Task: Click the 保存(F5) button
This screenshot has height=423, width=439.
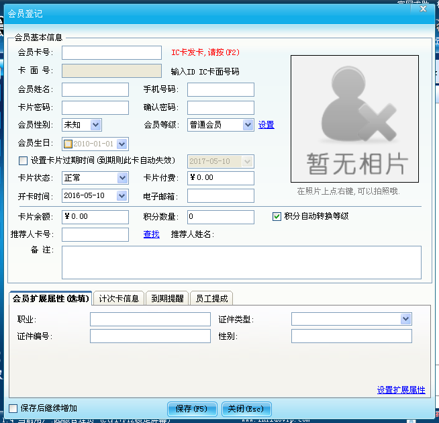Action: 191,409
